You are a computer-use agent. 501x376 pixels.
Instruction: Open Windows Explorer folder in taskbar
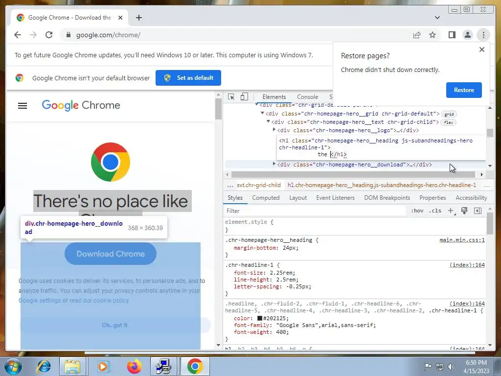(72, 366)
